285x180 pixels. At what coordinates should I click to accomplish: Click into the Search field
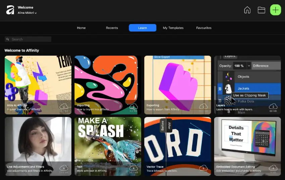28,39
